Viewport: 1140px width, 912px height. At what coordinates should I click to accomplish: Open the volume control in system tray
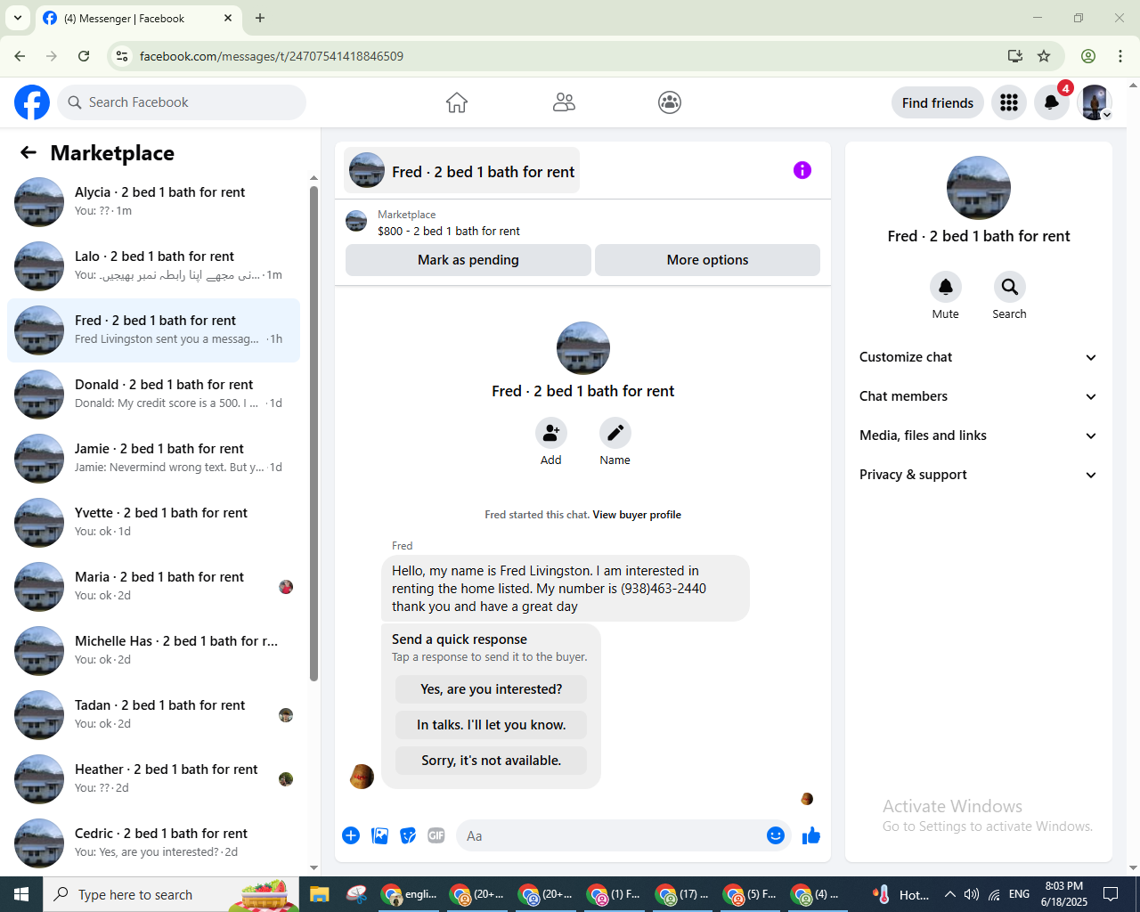point(972,894)
